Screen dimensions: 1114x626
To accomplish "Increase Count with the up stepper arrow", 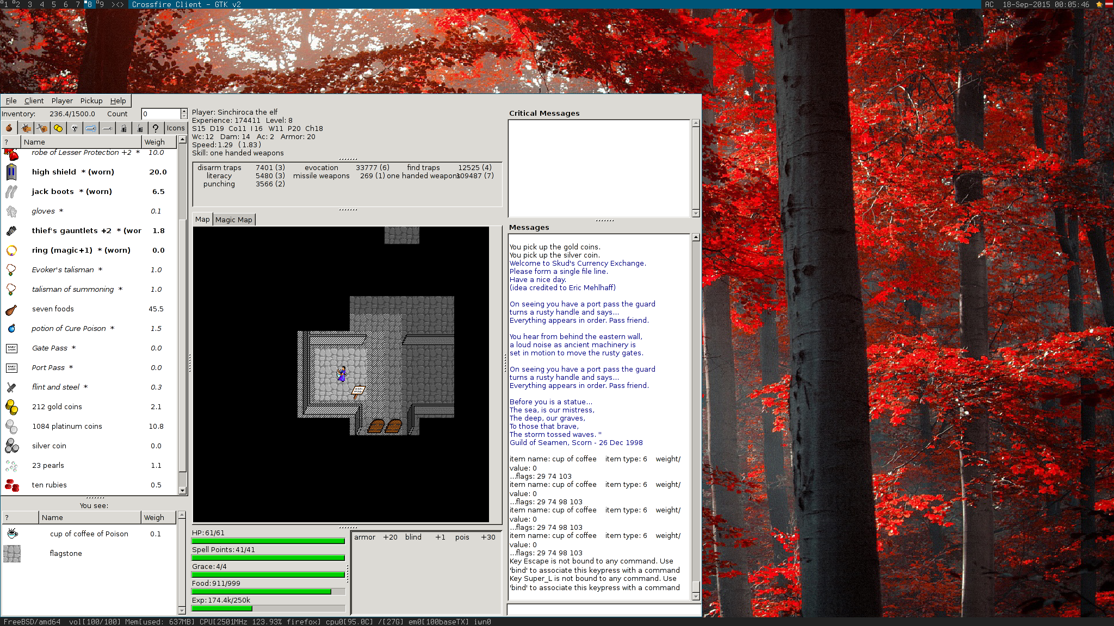I will click(x=184, y=111).
